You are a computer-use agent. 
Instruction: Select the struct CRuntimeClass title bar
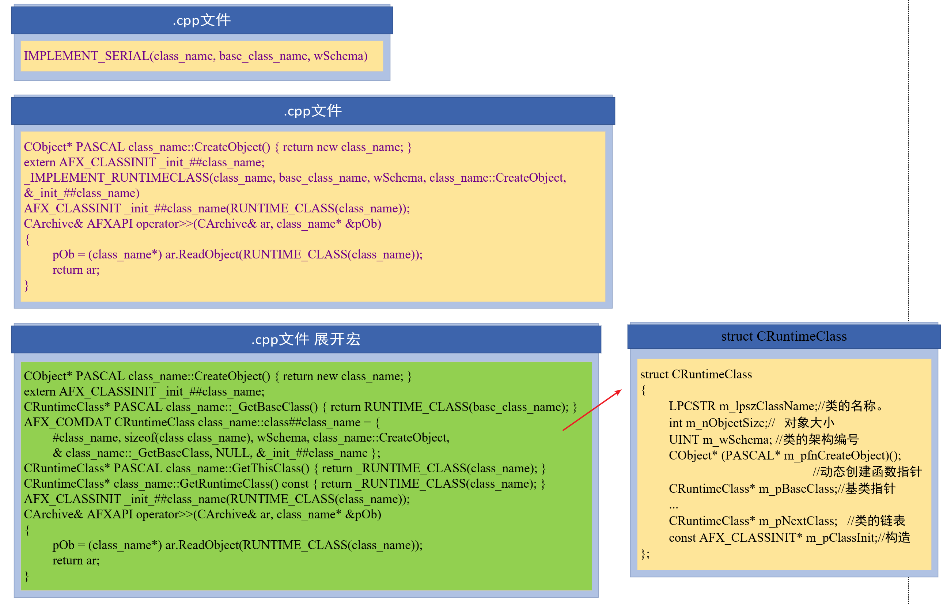783,336
